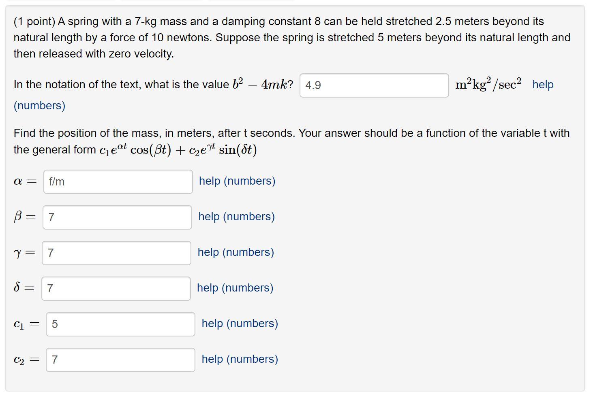Focus the alpha field containing f/m
This screenshot has width=591, height=398.
point(118,182)
